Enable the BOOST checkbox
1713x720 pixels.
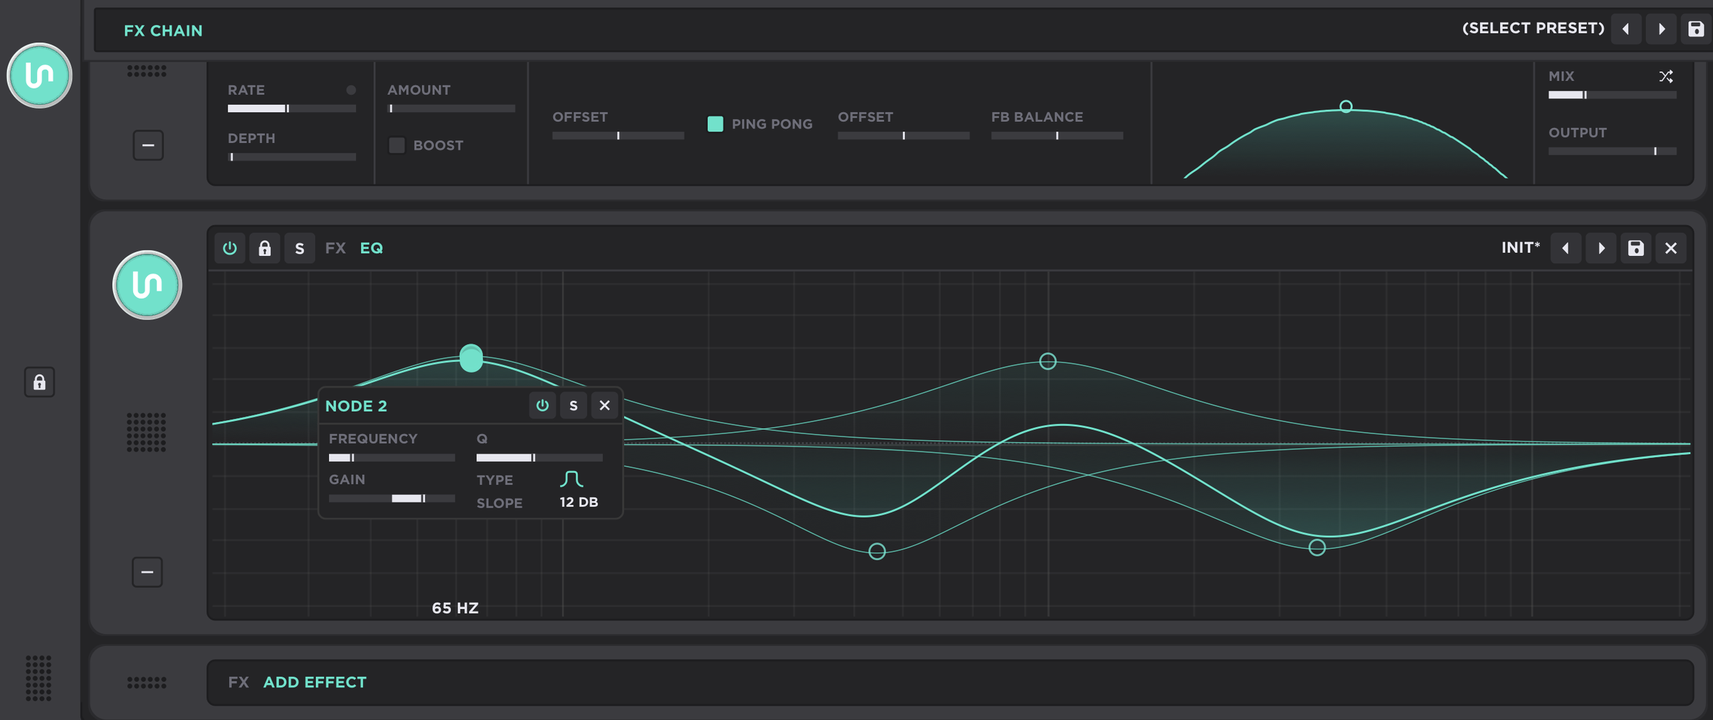397,145
